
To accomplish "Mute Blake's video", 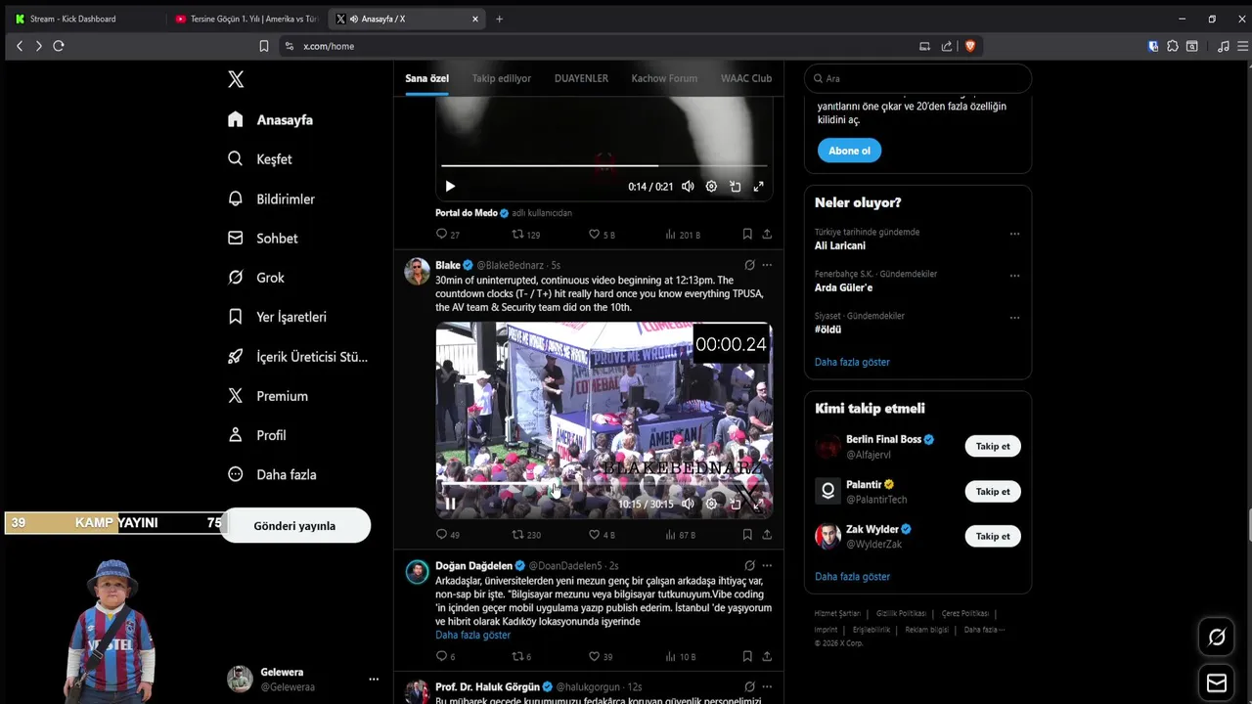I will [x=688, y=504].
